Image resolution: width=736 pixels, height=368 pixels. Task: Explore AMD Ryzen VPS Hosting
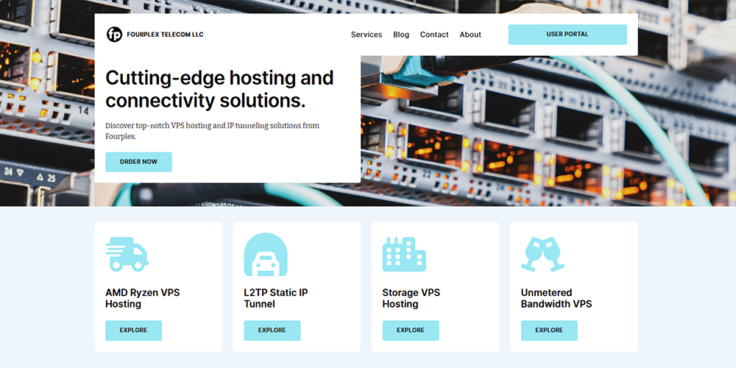[133, 330]
